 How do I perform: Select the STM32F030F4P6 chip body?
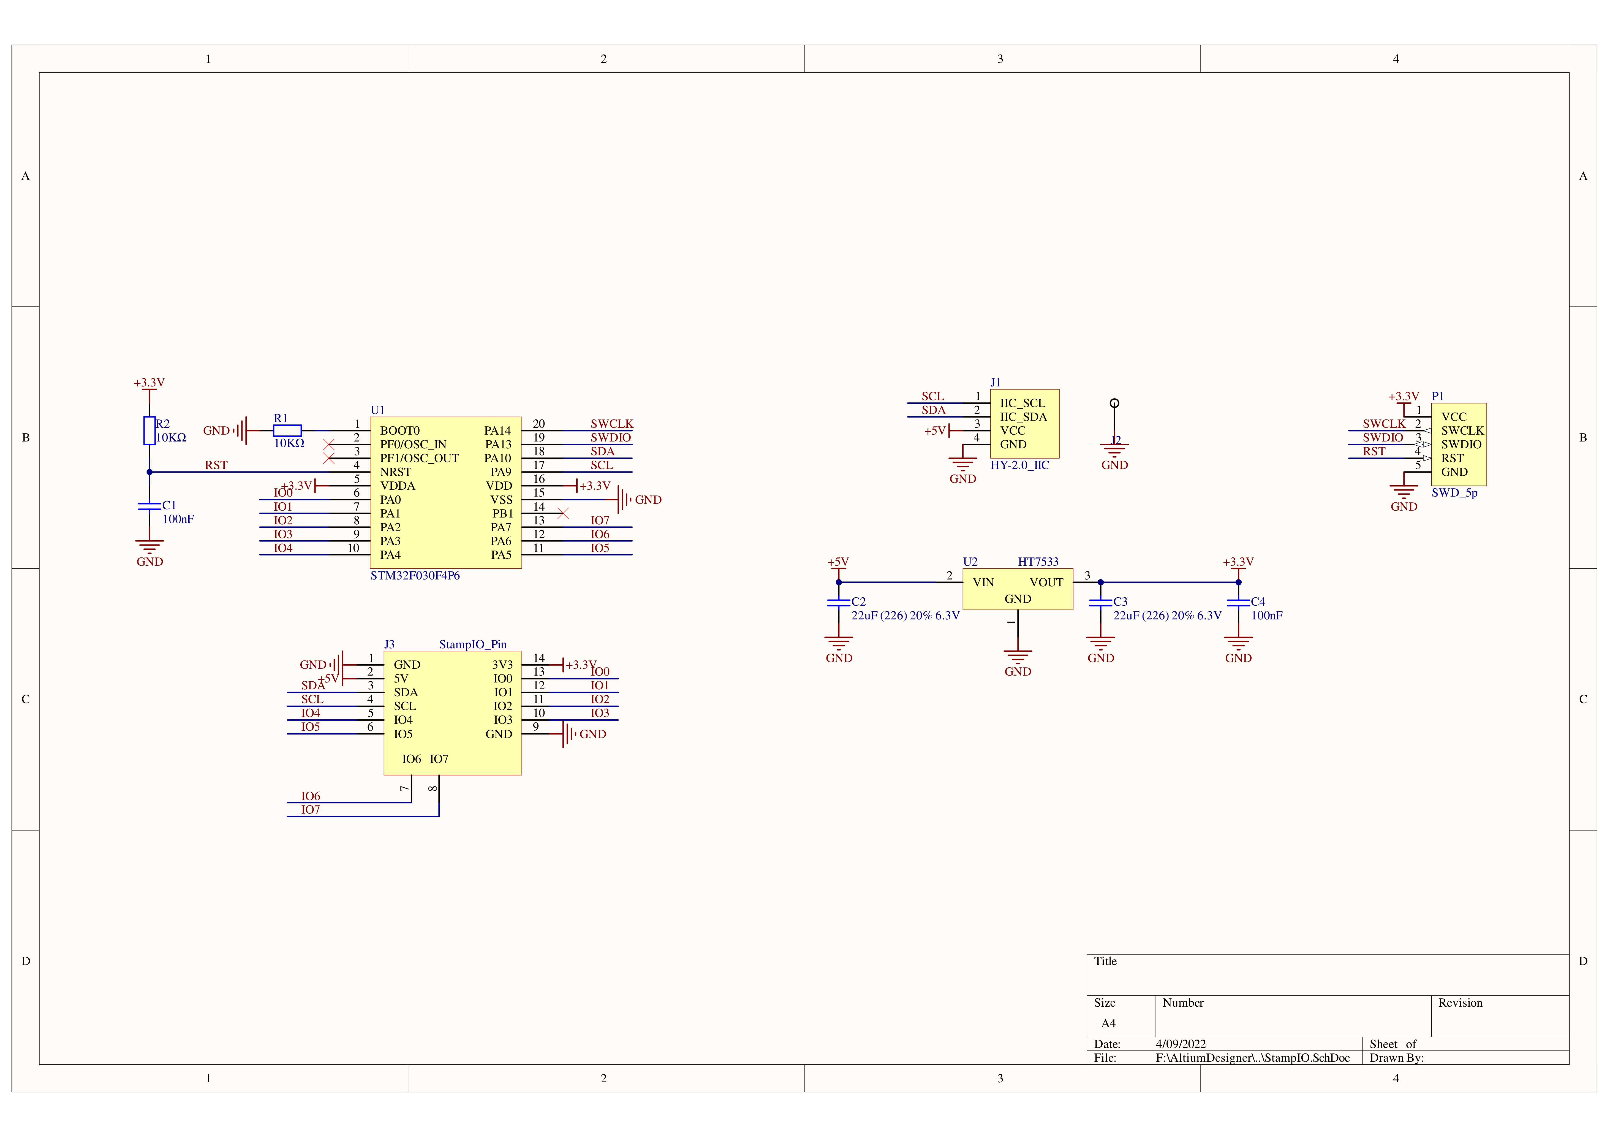pos(446,492)
